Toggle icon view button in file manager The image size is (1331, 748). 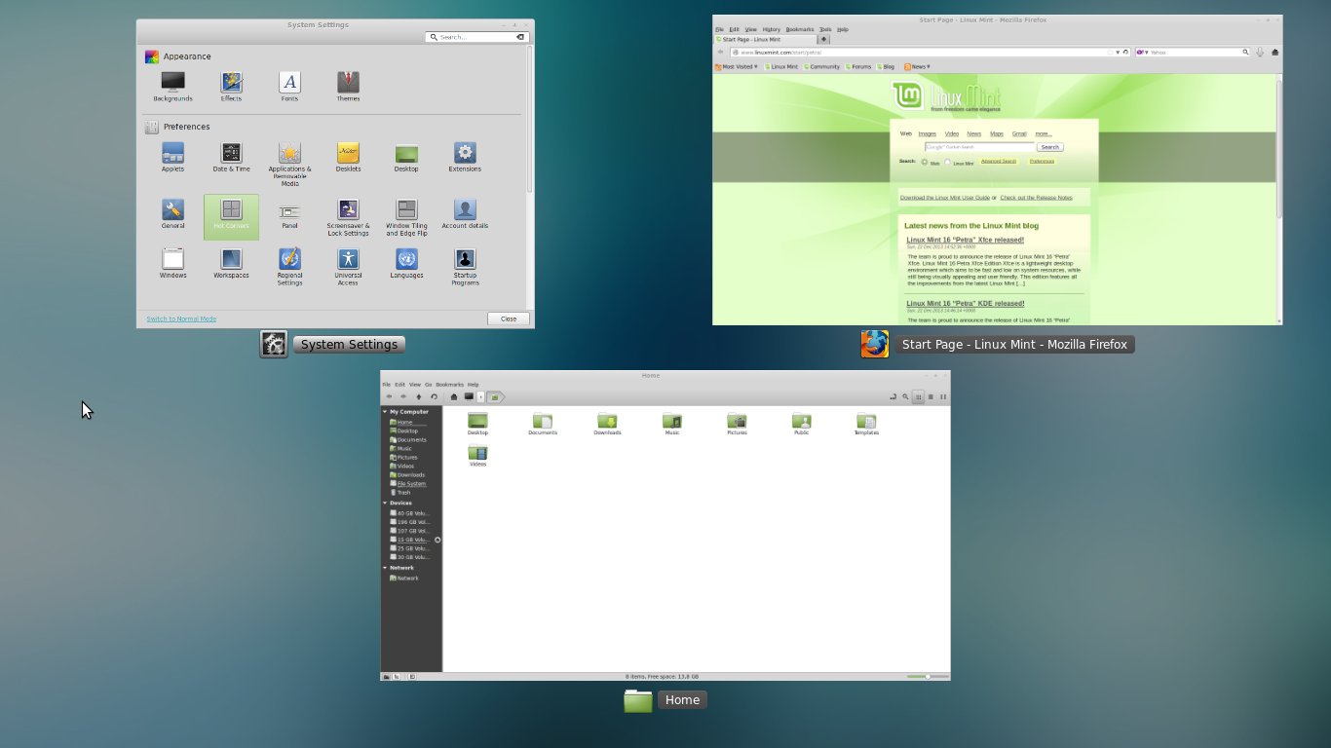918,397
